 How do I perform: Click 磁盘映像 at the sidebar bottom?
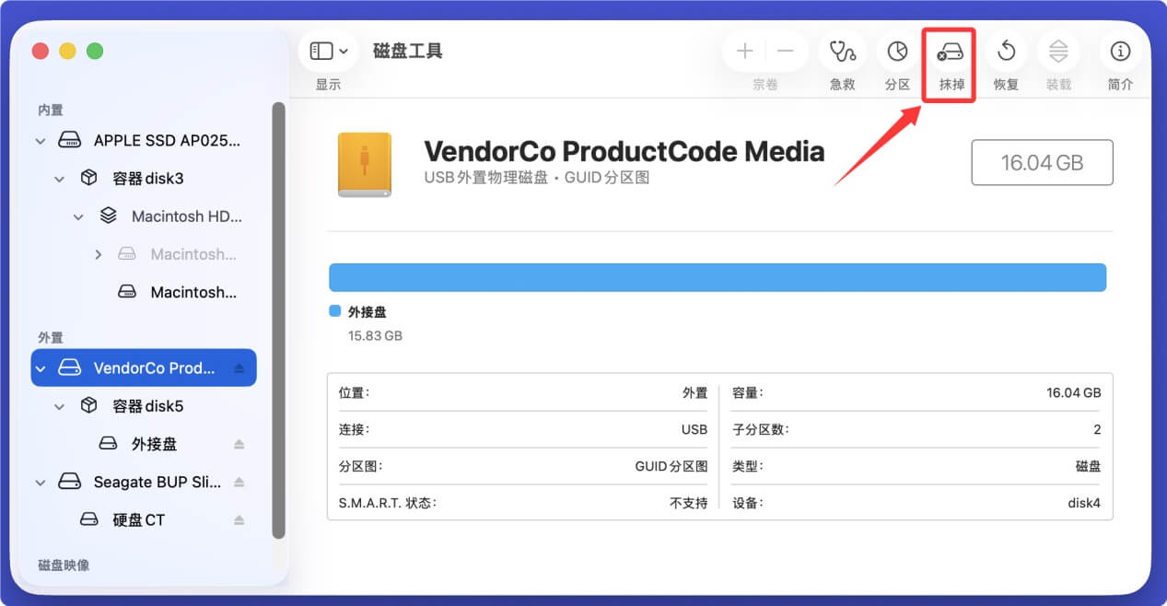coord(64,565)
